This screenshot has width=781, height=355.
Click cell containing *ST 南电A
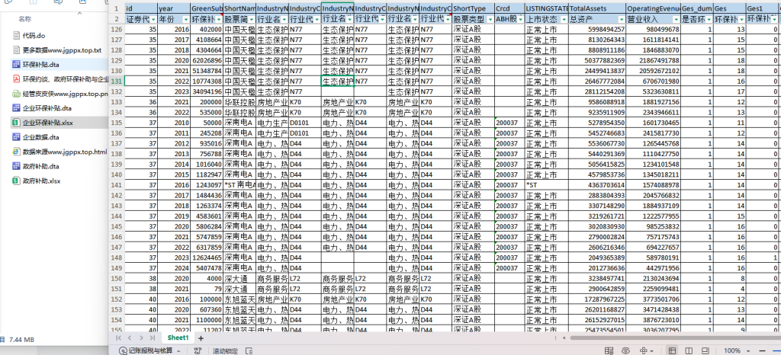click(x=239, y=185)
